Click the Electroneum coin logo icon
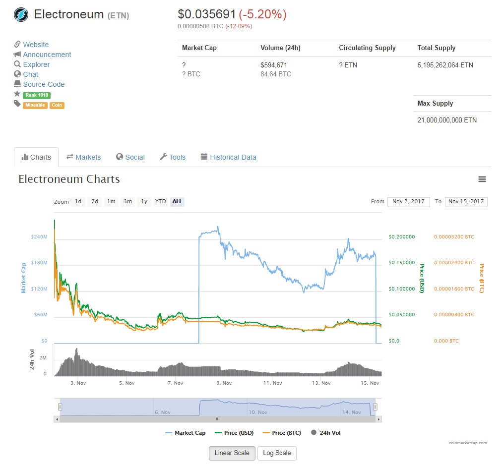The height and width of the screenshot is (465, 501). coord(21,15)
